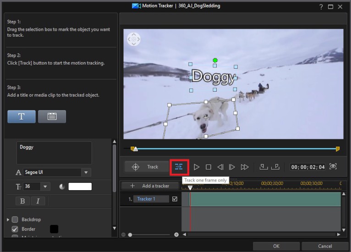Viewport: 351px width, 252px height.
Task: Zoom out the timeline with minus icon
Action: coord(123,235)
